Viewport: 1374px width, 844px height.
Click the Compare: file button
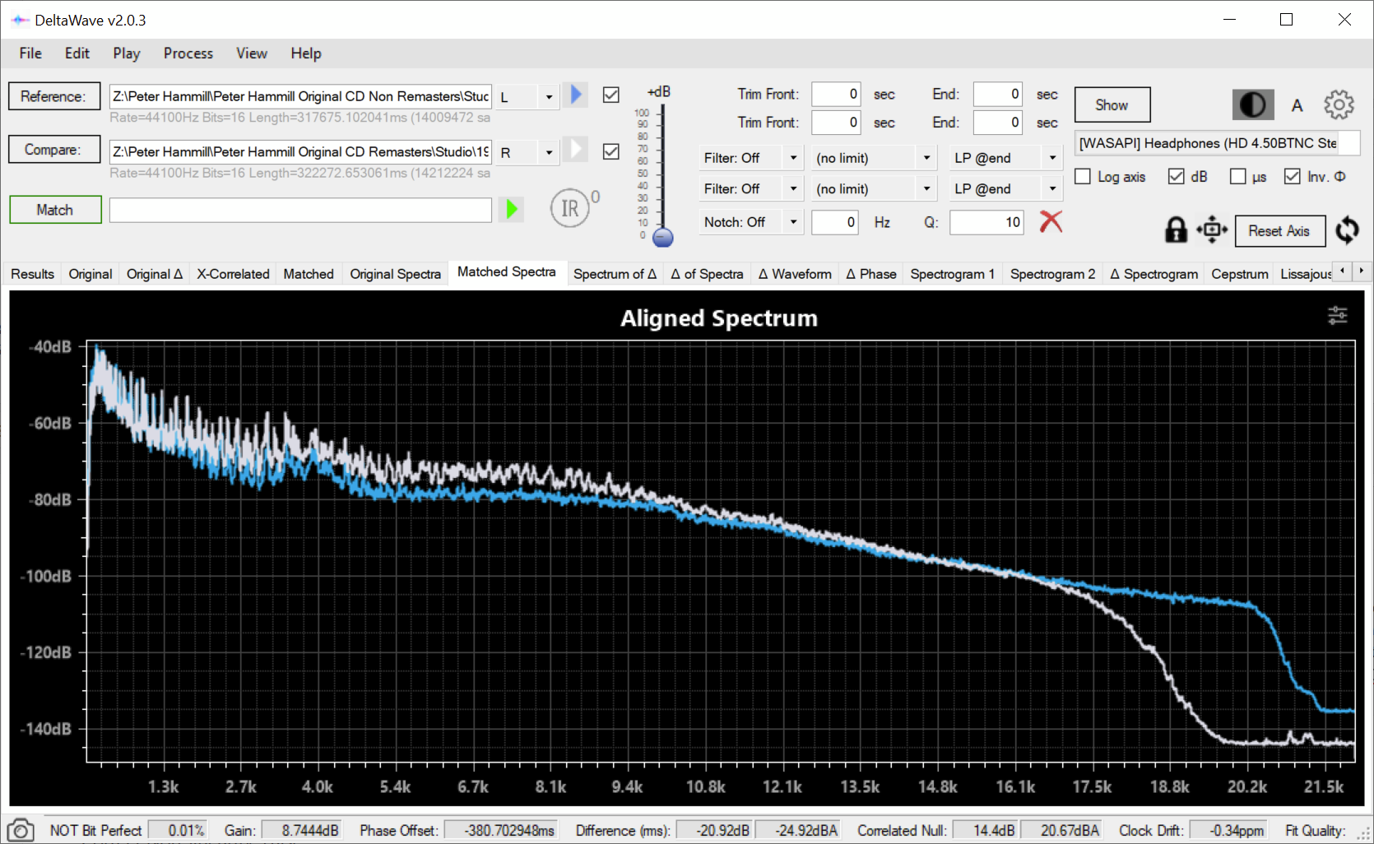pos(54,150)
